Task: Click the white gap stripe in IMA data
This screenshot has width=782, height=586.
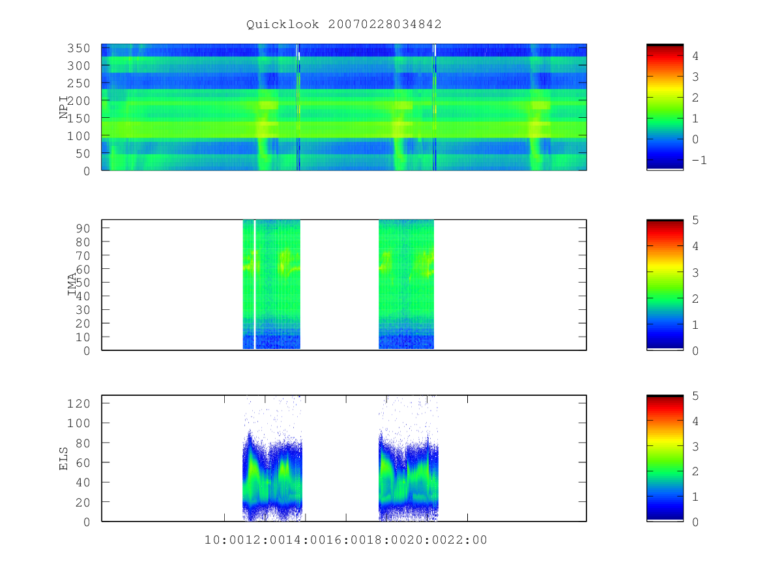Action: point(254,285)
